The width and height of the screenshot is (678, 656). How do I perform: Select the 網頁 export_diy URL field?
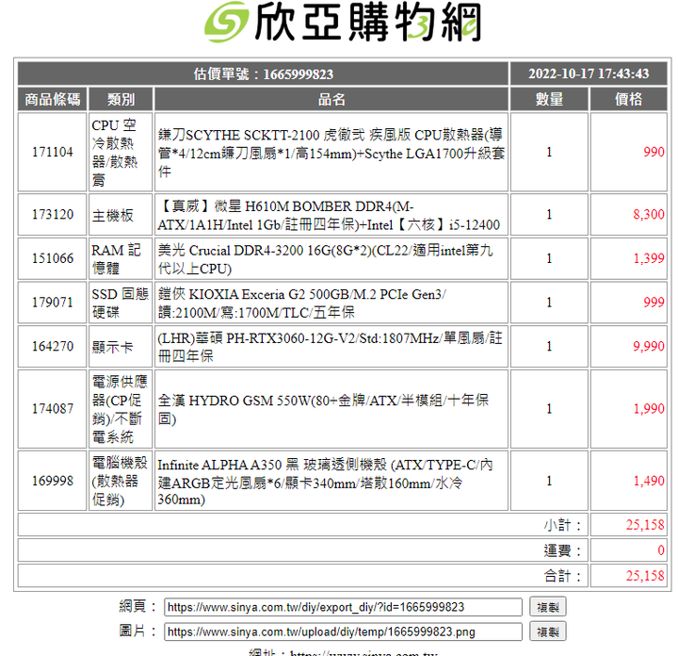(343, 607)
